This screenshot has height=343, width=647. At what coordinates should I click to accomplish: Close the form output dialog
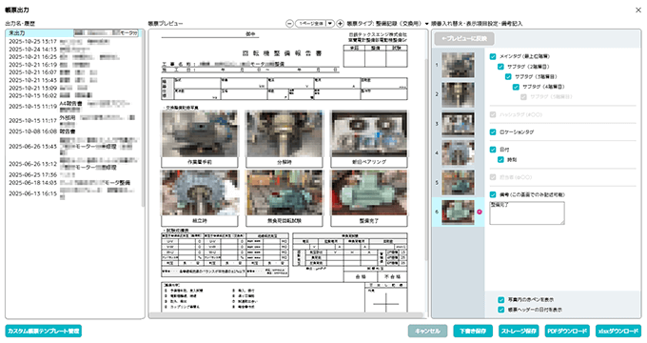click(637, 10)
